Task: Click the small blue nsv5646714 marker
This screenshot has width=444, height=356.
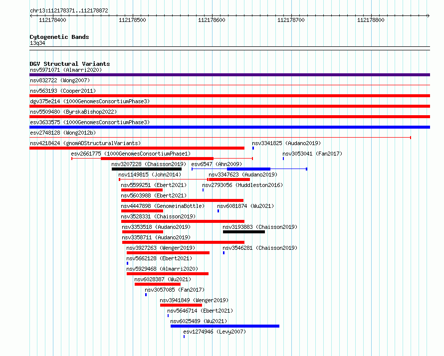Action: (x=168, y=316)
